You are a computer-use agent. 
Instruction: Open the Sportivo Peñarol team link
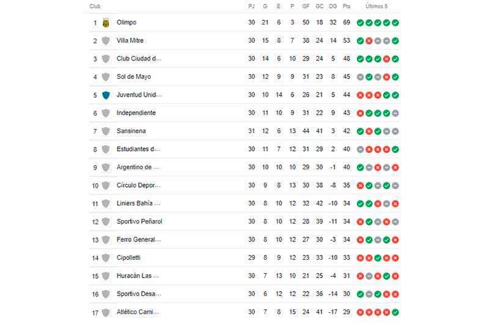tap(139, 221)
